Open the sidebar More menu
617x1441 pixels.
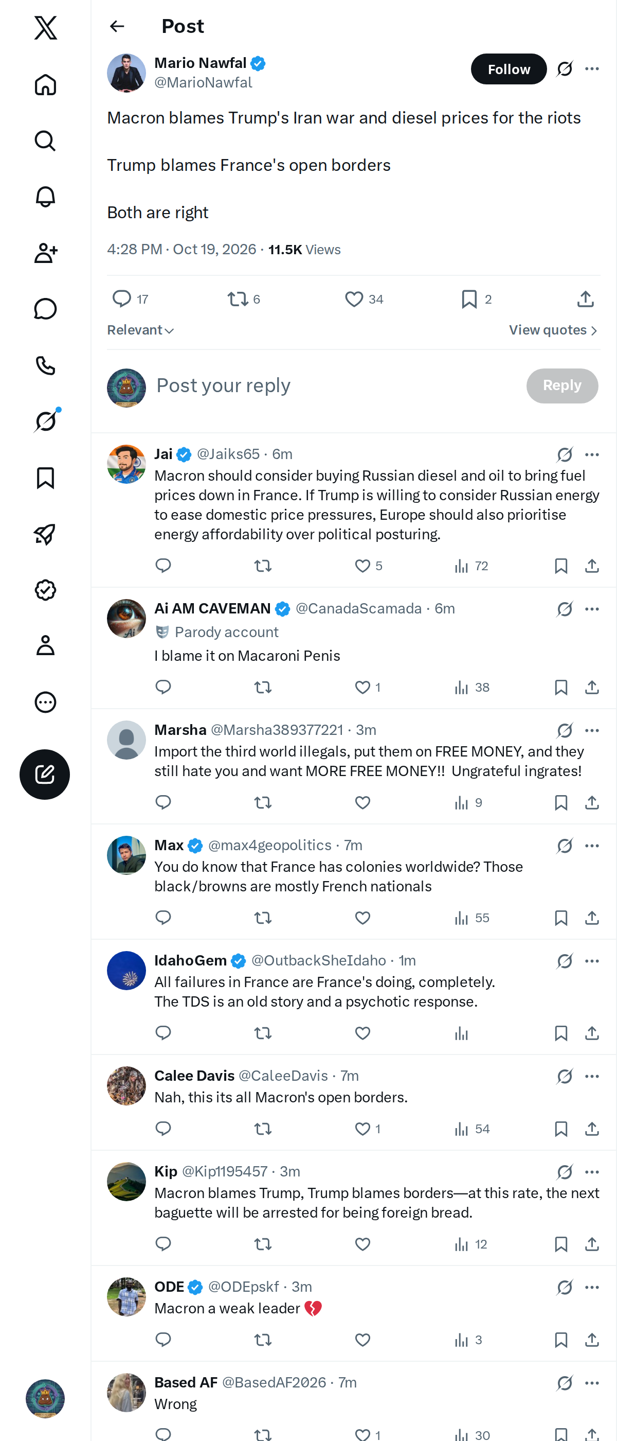(45, 702)
